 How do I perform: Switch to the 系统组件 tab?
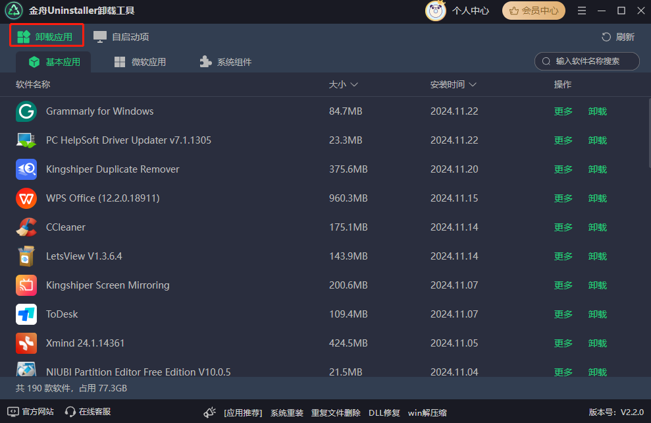click(x=225, y=63)
